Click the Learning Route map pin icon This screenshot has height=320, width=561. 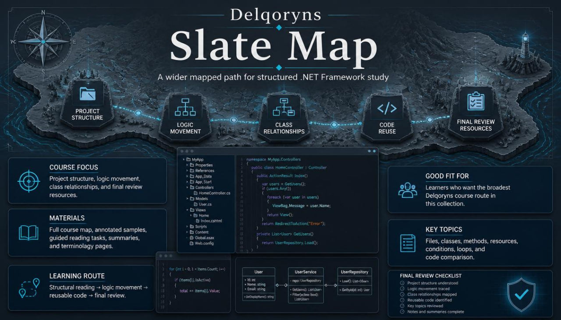[29, 288]
